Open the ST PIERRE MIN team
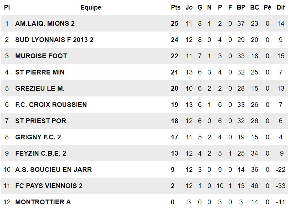The image size is (289, 211). pyautogui.click(x=40, y=72)
